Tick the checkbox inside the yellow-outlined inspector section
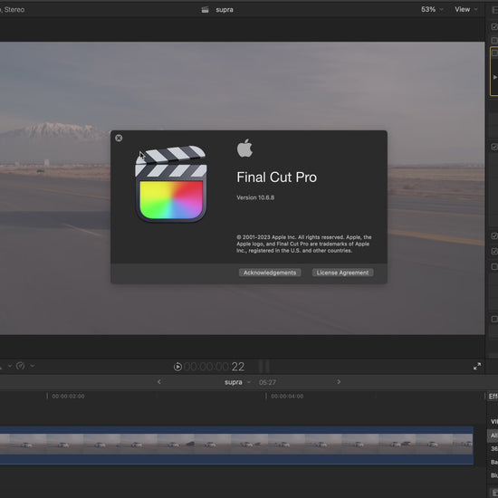The width and height of the screenshot is (498, 498). (494, 53)
